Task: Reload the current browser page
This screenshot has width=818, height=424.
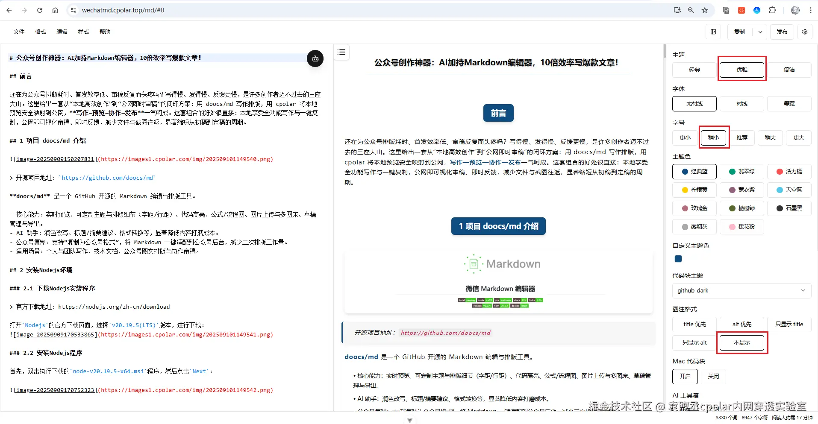Action: [x=40, y=10]
